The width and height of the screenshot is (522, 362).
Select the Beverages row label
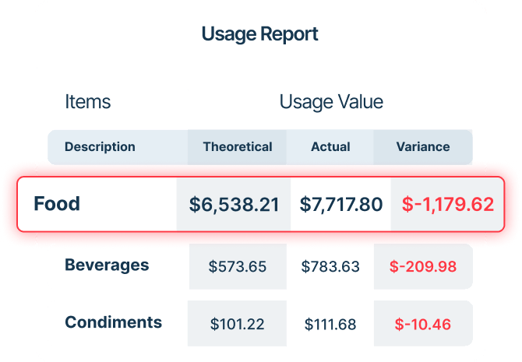(107, 265)
